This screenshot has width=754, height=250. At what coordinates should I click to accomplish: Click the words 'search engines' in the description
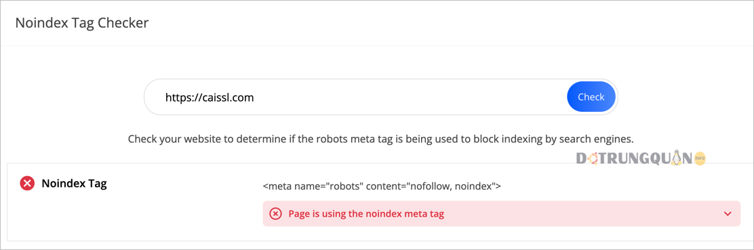[x=601, y=140]
